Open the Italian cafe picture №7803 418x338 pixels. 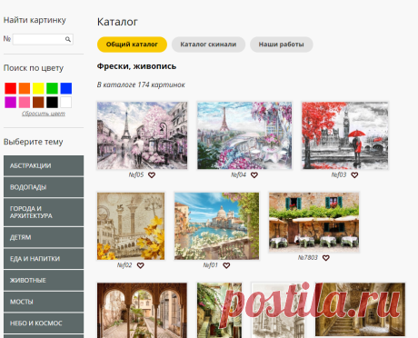[x=314, y=223]
